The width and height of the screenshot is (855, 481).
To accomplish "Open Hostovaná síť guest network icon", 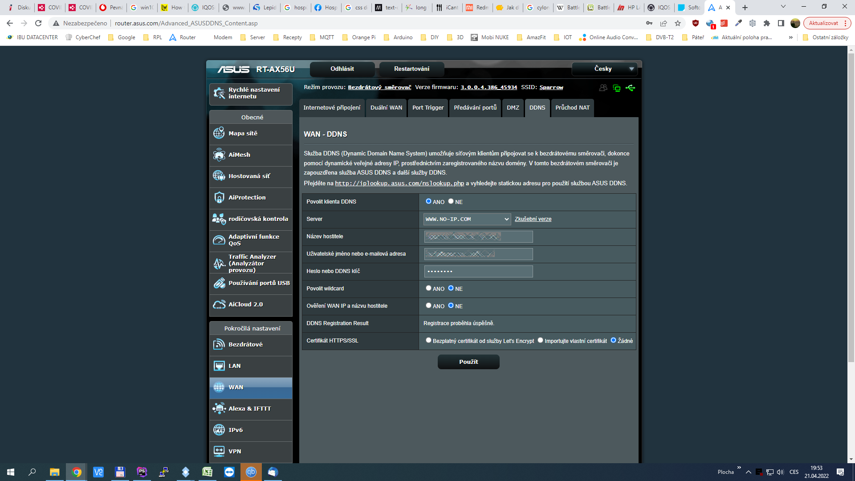I will pyautogui.click(x=219, y=176).
